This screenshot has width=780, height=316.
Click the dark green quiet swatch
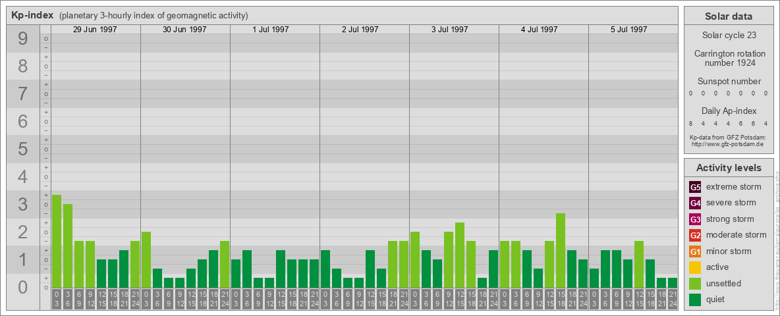click(695, 300)
